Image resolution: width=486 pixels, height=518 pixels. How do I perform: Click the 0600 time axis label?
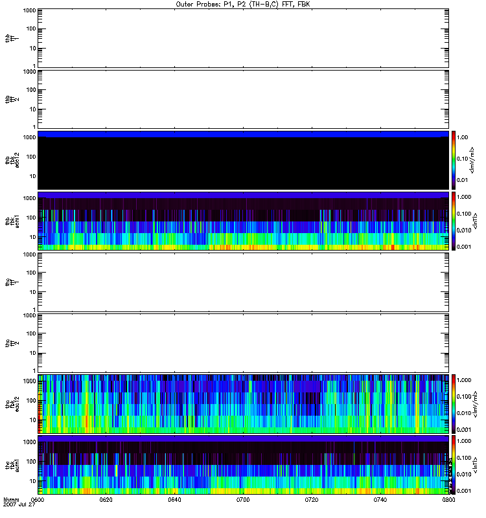pos(38,501)
